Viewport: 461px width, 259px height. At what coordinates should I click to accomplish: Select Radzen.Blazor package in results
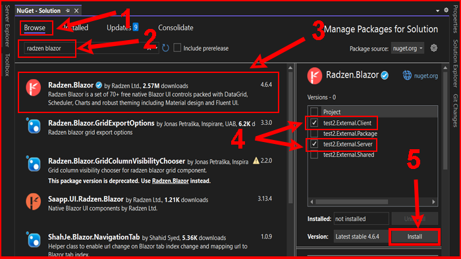(148, 93)
